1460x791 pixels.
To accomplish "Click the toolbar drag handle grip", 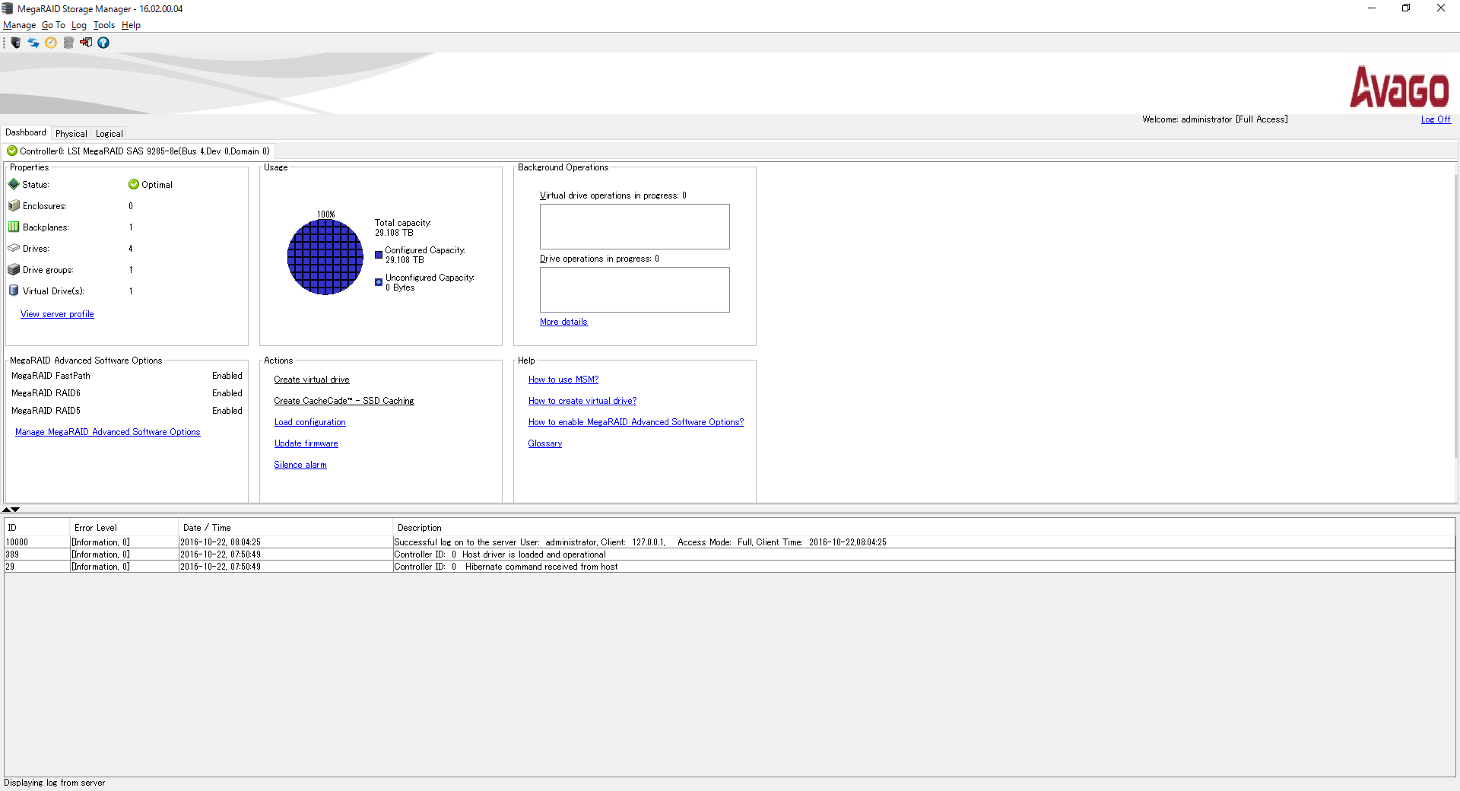I will coord(5,43).
